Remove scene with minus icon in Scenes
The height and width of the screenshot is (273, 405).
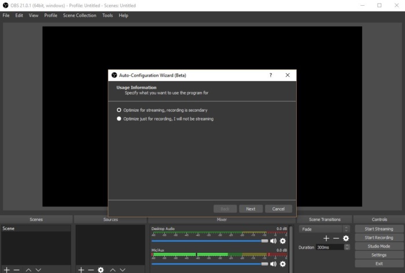point(17,270)
